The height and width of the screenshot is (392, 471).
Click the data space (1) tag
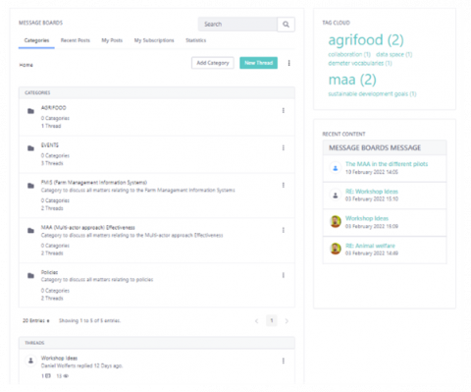point(393,54)
